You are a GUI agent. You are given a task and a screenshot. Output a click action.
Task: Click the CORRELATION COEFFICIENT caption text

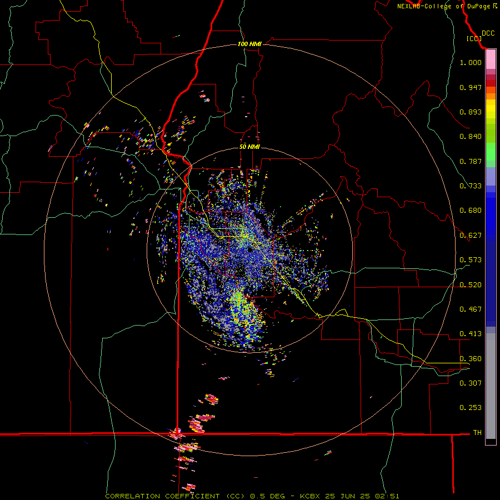tap(162, 496)
